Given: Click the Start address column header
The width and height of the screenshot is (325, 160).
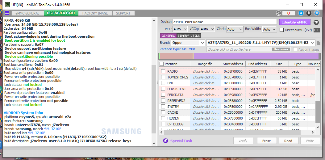Looking at the screenshot, I should tap(233, 64).
